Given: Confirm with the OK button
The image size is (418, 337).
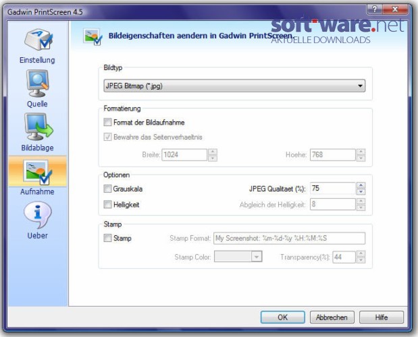Looking at the screenshot, I should [282, 317].
